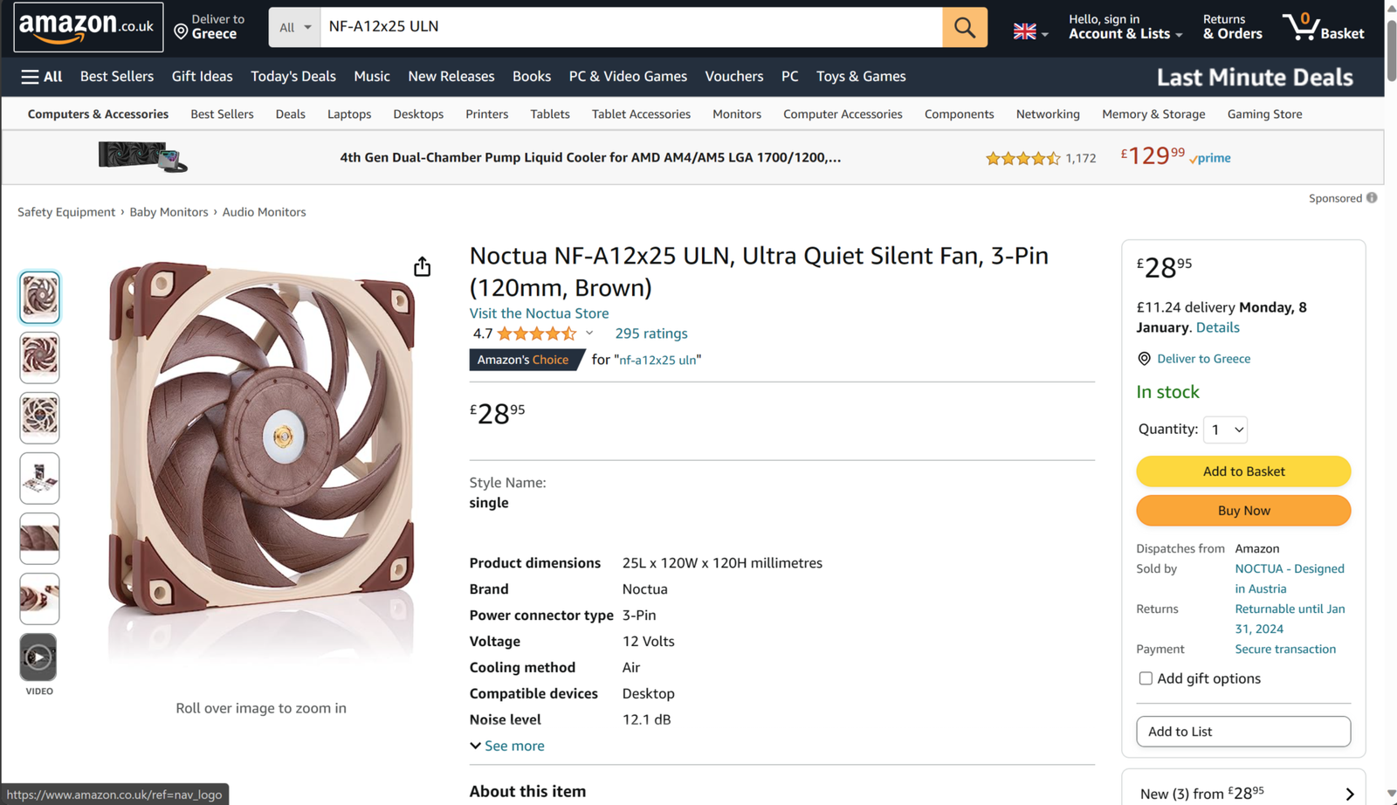Click the orange search magnifier button
This screenshot has height=805, width=1397.
click(965, 27)
